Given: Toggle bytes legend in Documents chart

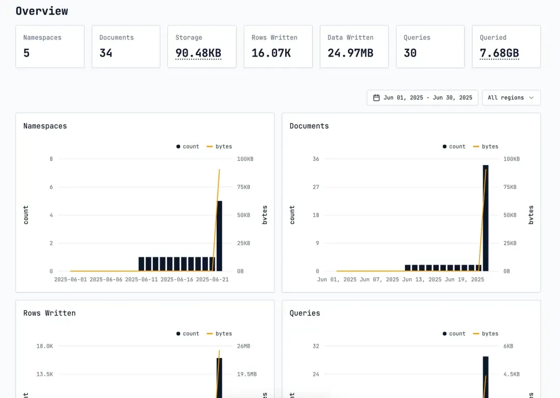Looking at the screenshot, I should tap(486, 146).
